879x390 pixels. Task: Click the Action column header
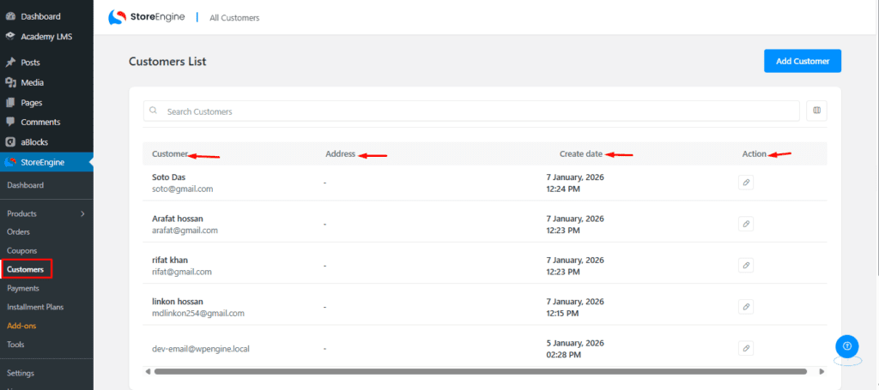click(754, 154)
